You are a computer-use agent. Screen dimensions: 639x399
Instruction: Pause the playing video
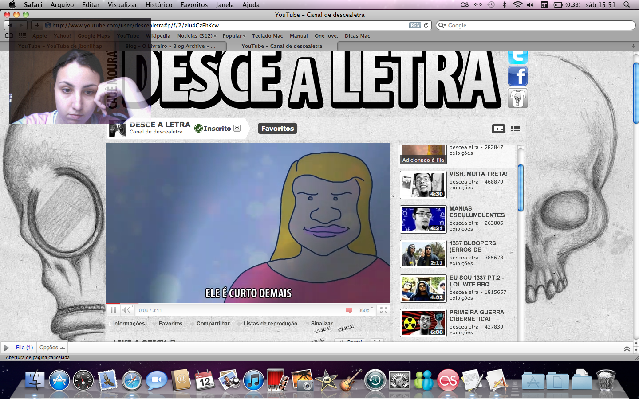pos(113,310)
